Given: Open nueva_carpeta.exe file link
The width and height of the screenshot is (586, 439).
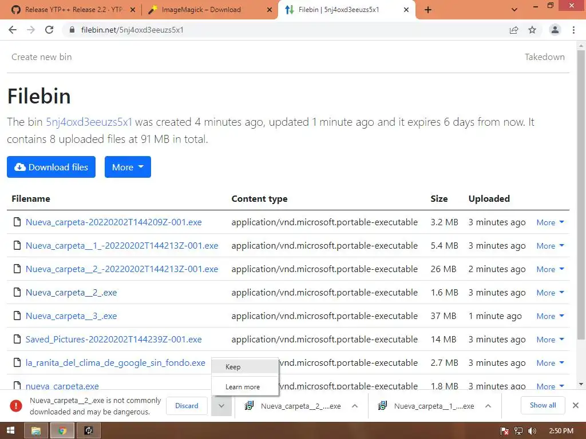Looking at the screenshot, I should (x=62, y=386).
